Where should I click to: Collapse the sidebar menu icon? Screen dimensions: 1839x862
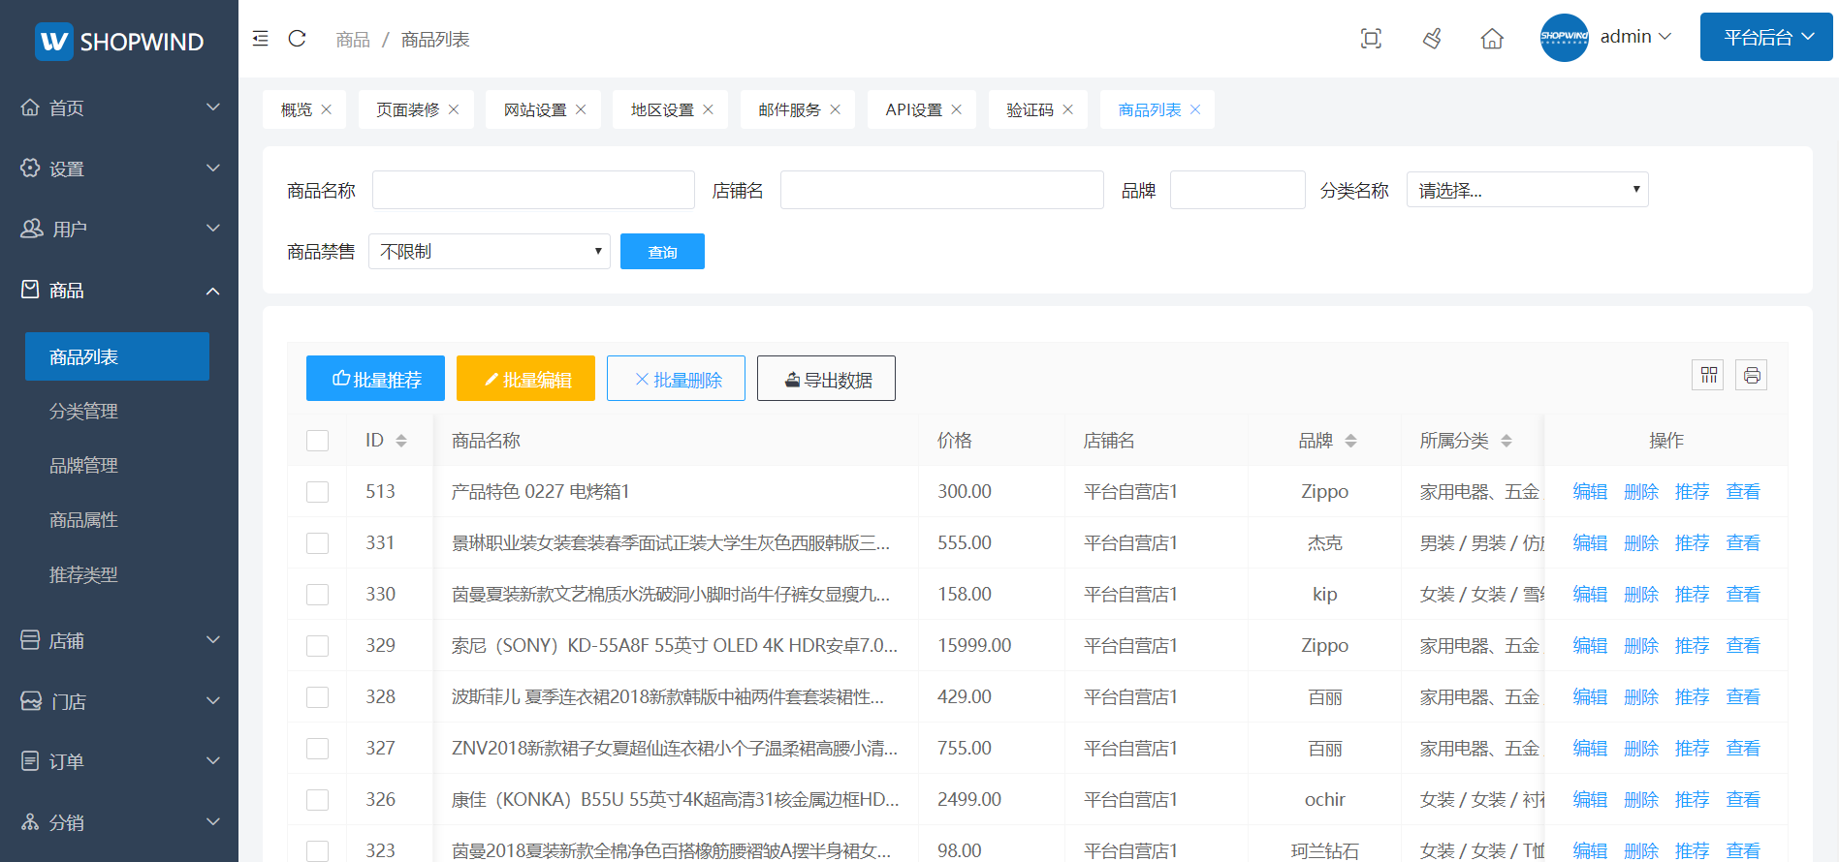click(x=260, y=39)
